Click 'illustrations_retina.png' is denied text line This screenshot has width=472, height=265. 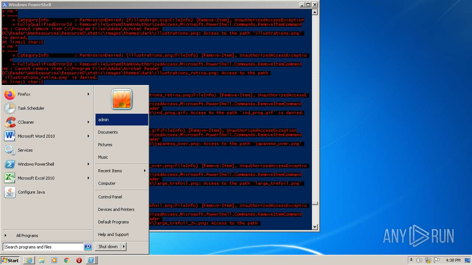pos(50,77)
